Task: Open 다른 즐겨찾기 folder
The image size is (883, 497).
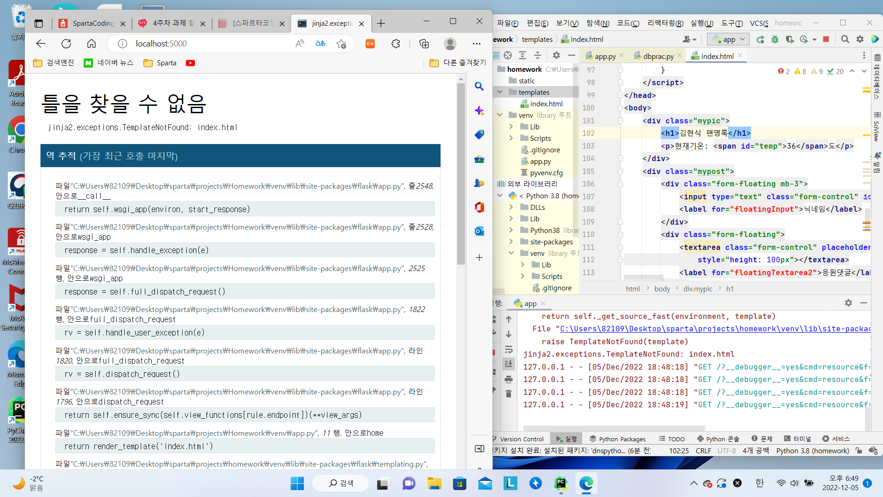Action: [x=458, y=63]
